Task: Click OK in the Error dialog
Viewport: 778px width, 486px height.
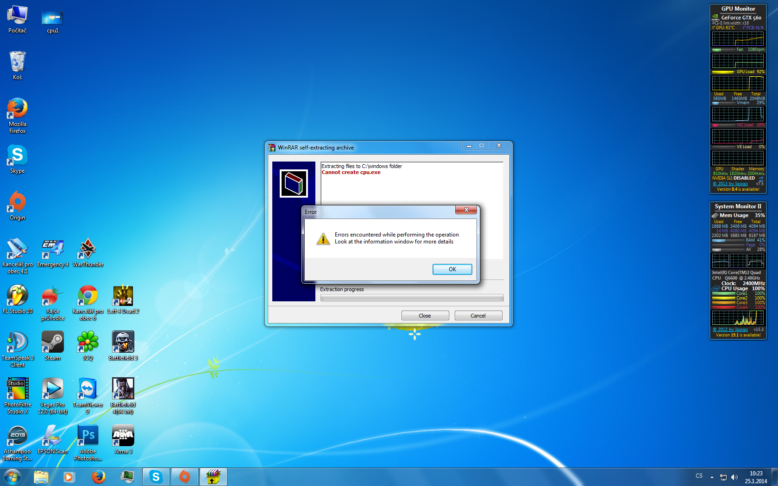Action: (452, 269)
